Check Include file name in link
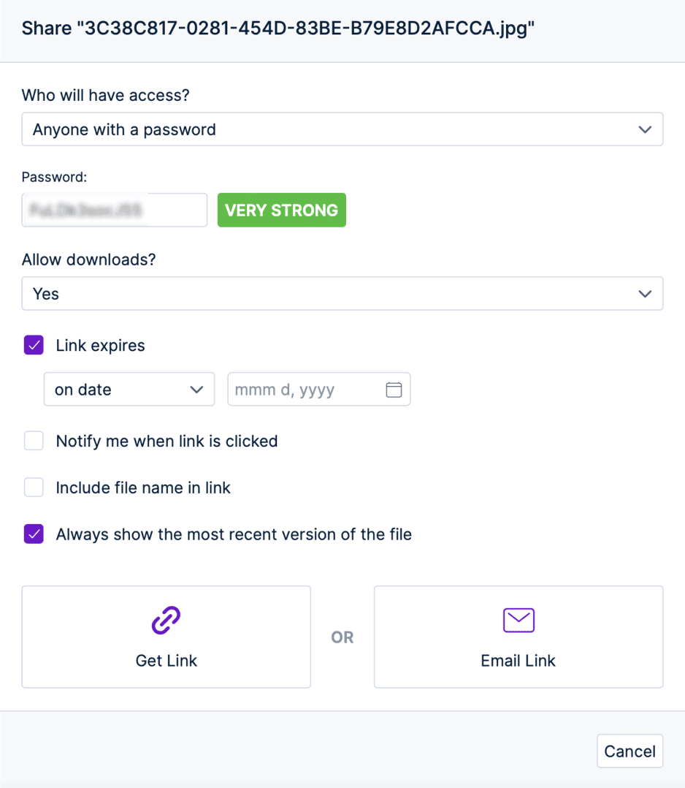Image resolution: width=685 pixels, height=788 pixels. coord(34,488)
